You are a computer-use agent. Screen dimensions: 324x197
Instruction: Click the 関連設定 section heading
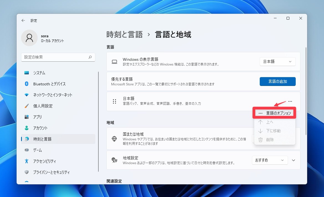click(114, 181)
